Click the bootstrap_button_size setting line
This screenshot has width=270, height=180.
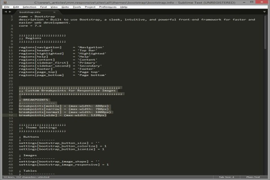click(x=59, y=143)
